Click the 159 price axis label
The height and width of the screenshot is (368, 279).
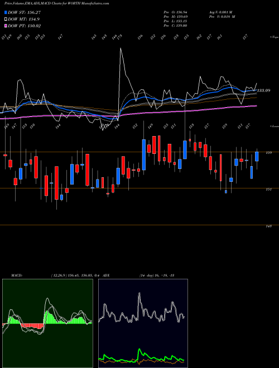(268, 153)
